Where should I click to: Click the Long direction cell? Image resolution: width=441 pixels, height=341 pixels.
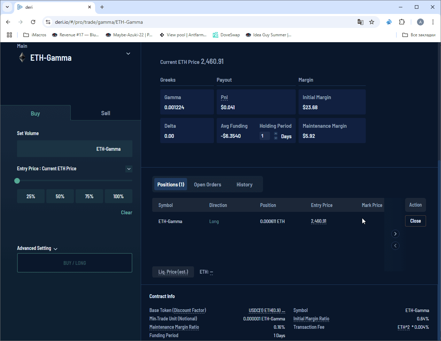(214, 221)
